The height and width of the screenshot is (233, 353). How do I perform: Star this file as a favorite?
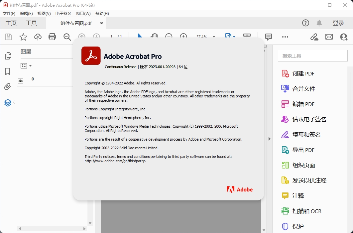(x=23, y=37)
